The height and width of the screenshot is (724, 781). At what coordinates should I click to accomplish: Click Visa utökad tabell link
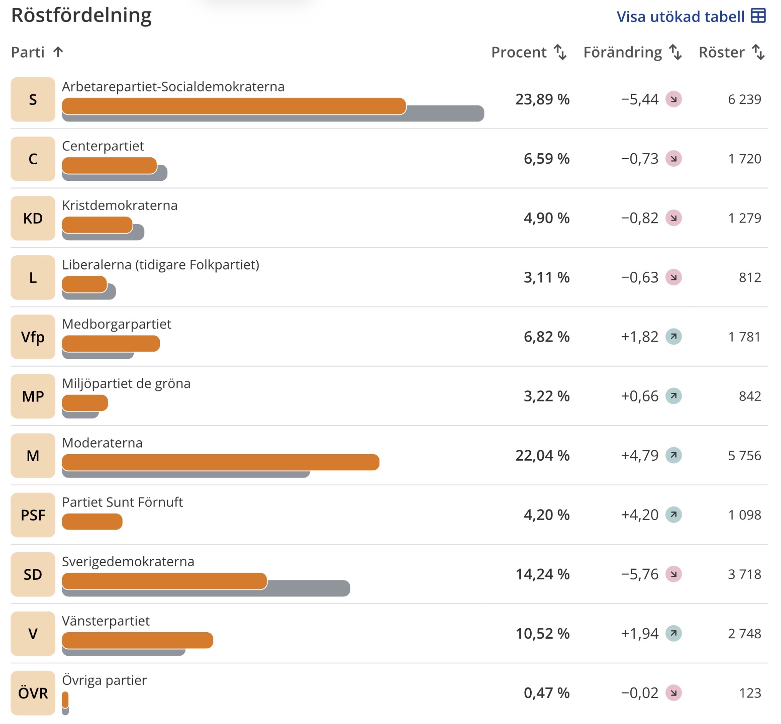click(x=691, y=17)
